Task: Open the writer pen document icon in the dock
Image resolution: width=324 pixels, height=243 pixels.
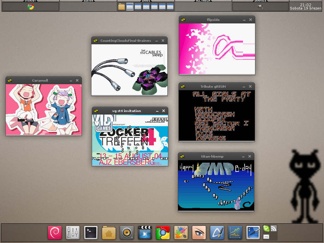Action: pos(217,233)
